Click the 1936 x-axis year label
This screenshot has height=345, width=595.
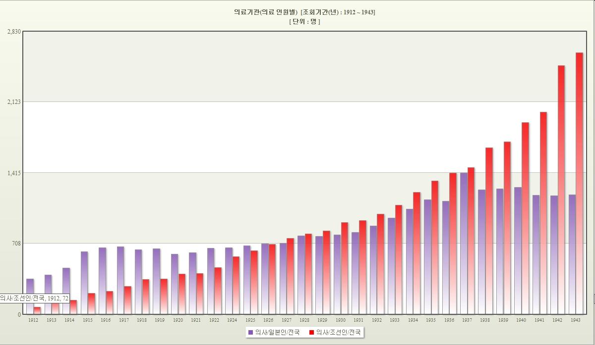(x=449, y=320)
